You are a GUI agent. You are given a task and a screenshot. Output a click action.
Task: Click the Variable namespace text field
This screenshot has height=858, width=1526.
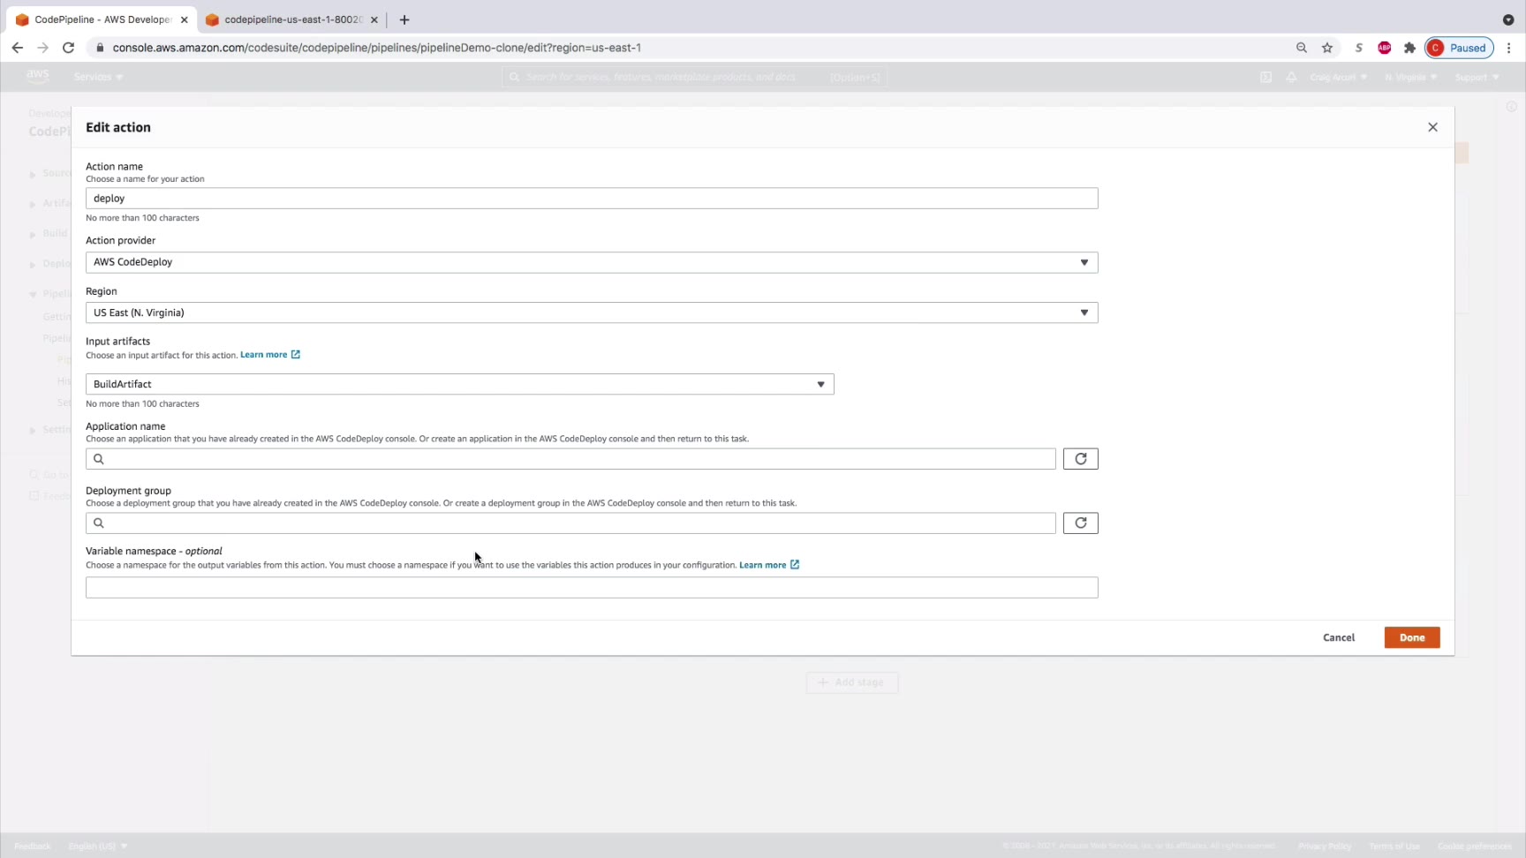(x=592, y=588)
